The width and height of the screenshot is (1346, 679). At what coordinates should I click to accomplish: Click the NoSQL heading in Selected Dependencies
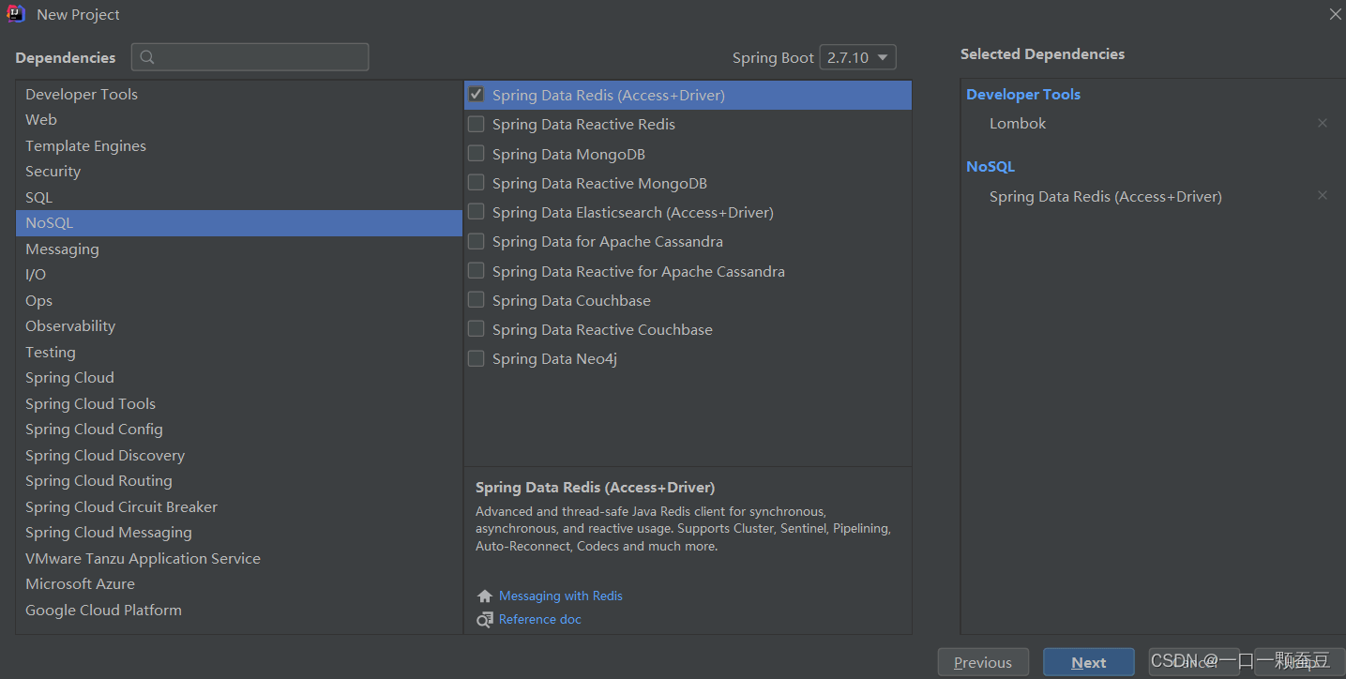point(991,167)
